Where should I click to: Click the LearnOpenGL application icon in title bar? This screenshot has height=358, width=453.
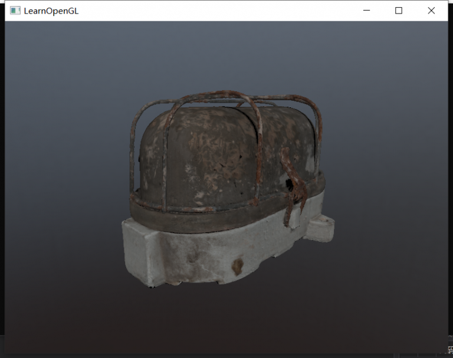coord(15,11)
